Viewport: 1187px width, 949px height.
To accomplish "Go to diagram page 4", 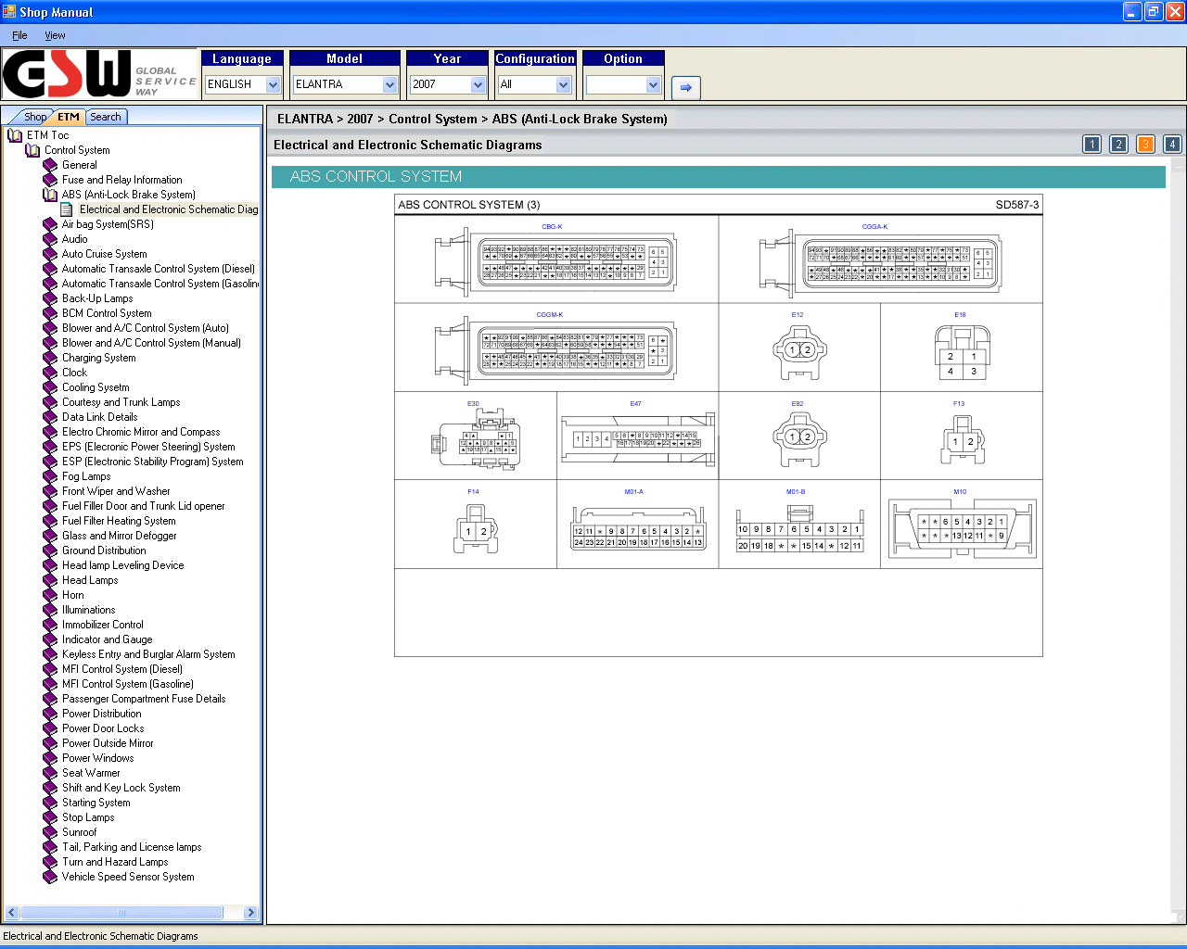I will click(x=1173, y=144).
